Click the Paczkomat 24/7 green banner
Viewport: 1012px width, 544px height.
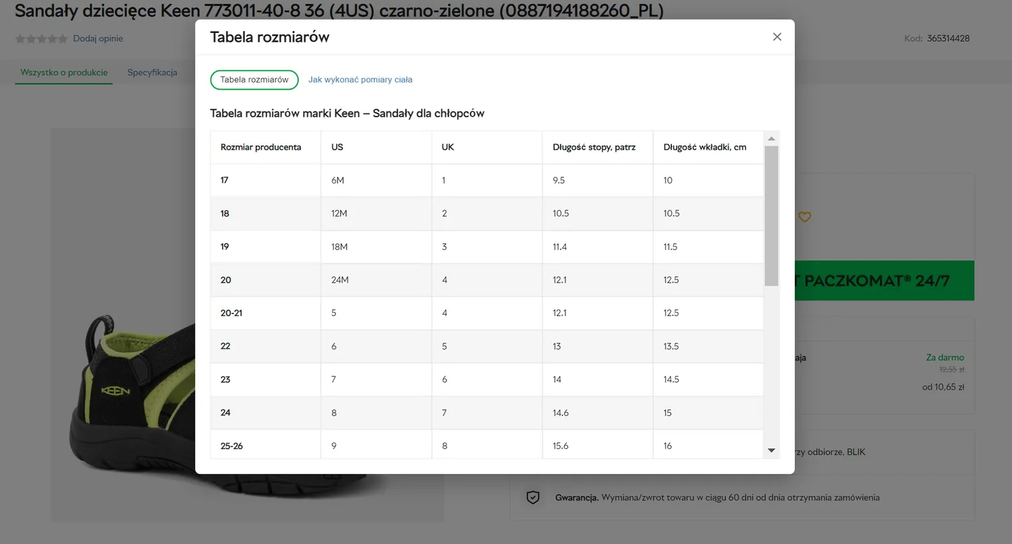click(884, 280)
